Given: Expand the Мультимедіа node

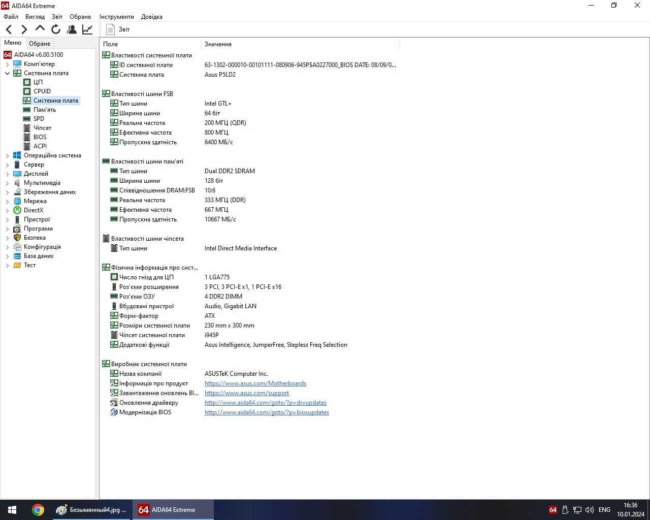Looking at the screenshot, I should (x=7, y=183).
